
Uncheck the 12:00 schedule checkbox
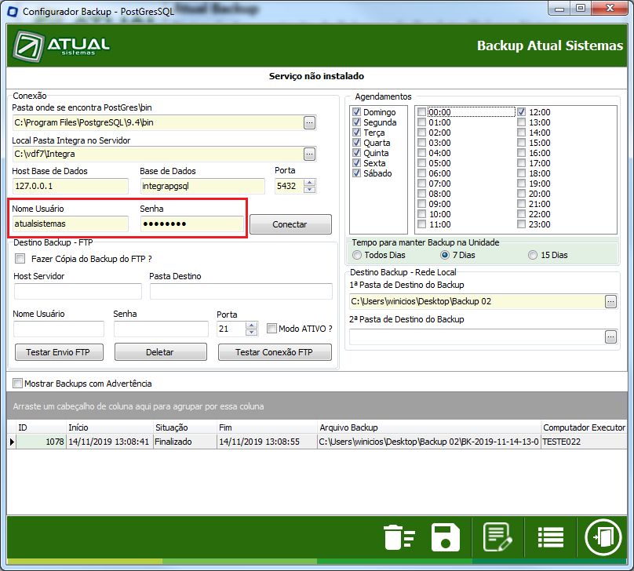tap(522, 112)
